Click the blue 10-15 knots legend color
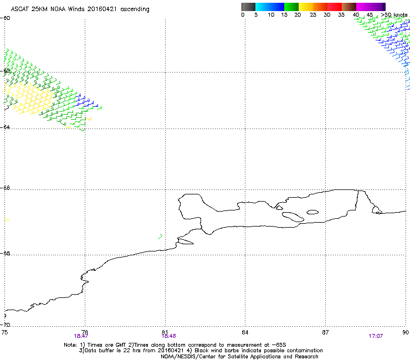Viewport: 410px width, 360px height. click(277, 7)
